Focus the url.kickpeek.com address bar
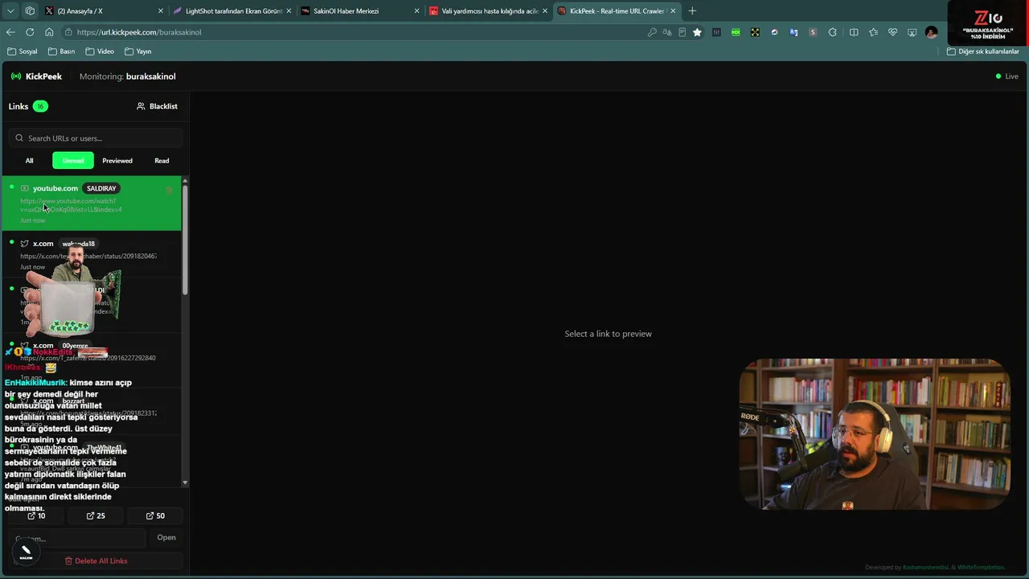 [x=354, y=32]
